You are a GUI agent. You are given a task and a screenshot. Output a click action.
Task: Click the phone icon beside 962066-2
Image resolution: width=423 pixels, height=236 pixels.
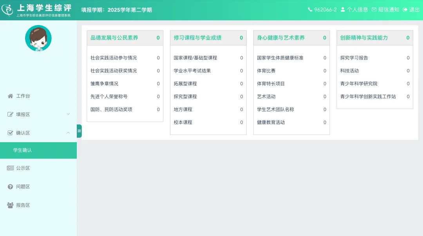(x=310, y=10)
